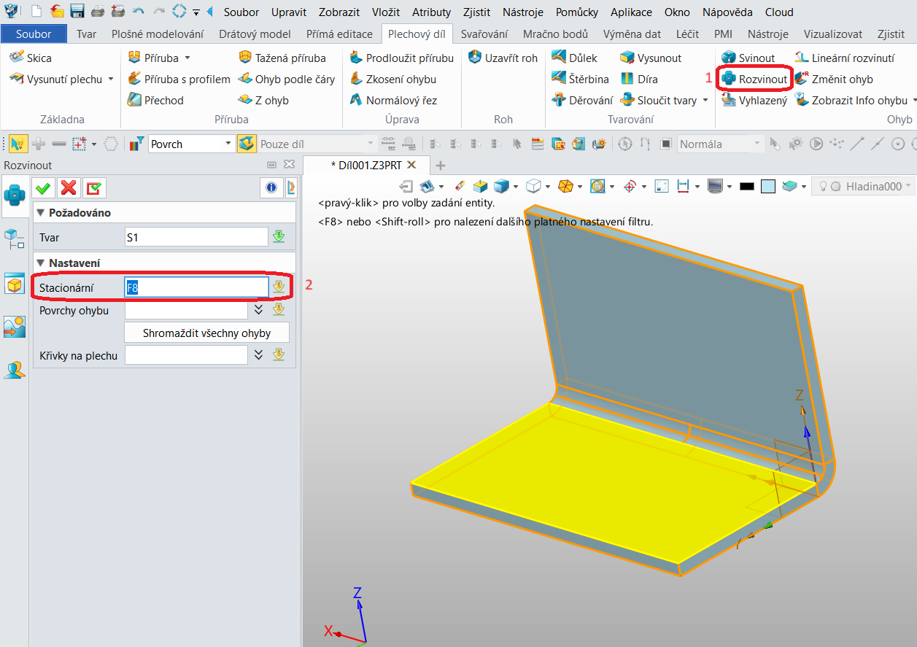Click Shromáždit všechny ohyby button

click(206, 333)
